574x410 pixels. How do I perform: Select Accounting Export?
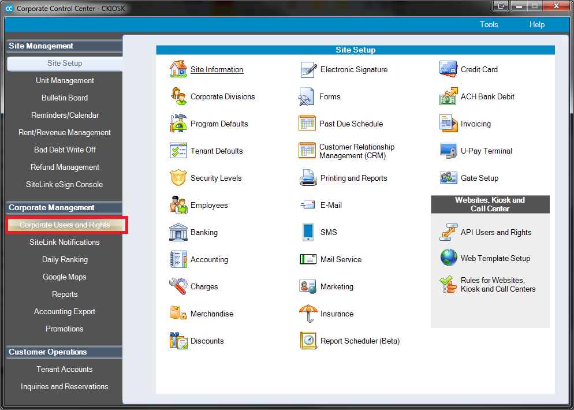65,311
